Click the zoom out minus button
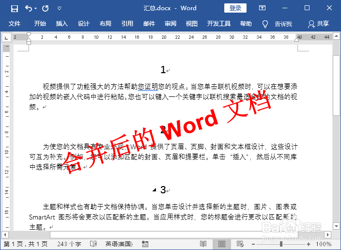 [253, 244]
